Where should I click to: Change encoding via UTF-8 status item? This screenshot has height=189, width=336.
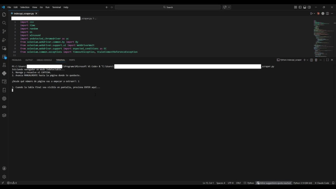230,183
